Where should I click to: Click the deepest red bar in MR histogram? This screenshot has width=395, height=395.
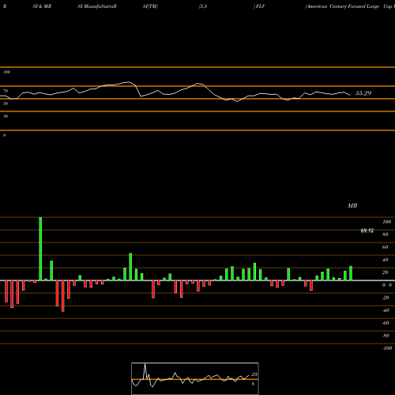click(x=63, y=296)
